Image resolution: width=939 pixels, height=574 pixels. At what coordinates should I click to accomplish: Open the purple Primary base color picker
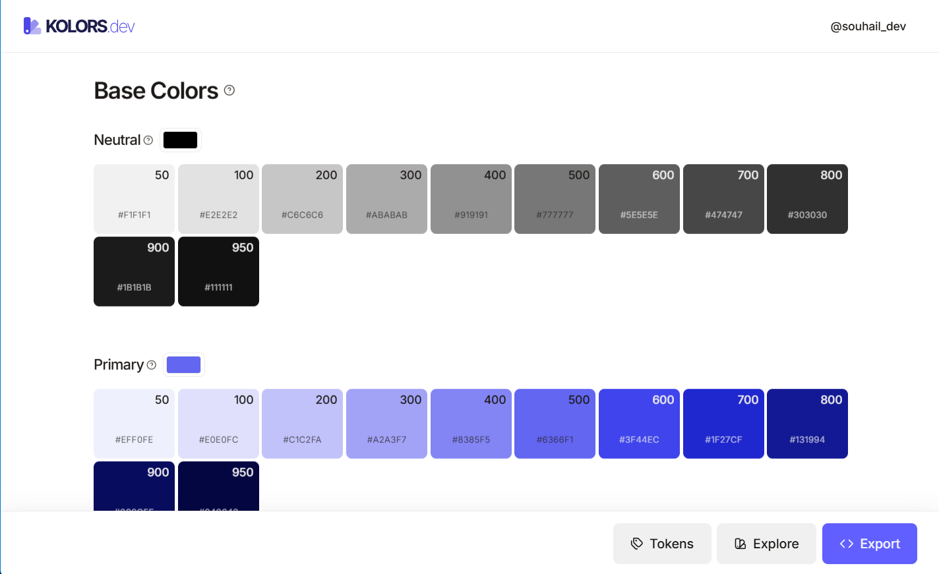tap(184, 364)
